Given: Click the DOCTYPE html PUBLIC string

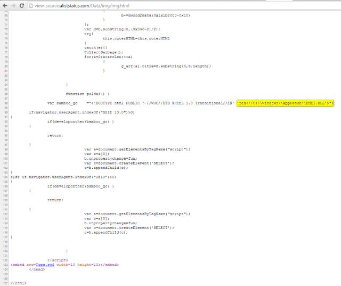Looking at the screenshot, I should point(163,103).
